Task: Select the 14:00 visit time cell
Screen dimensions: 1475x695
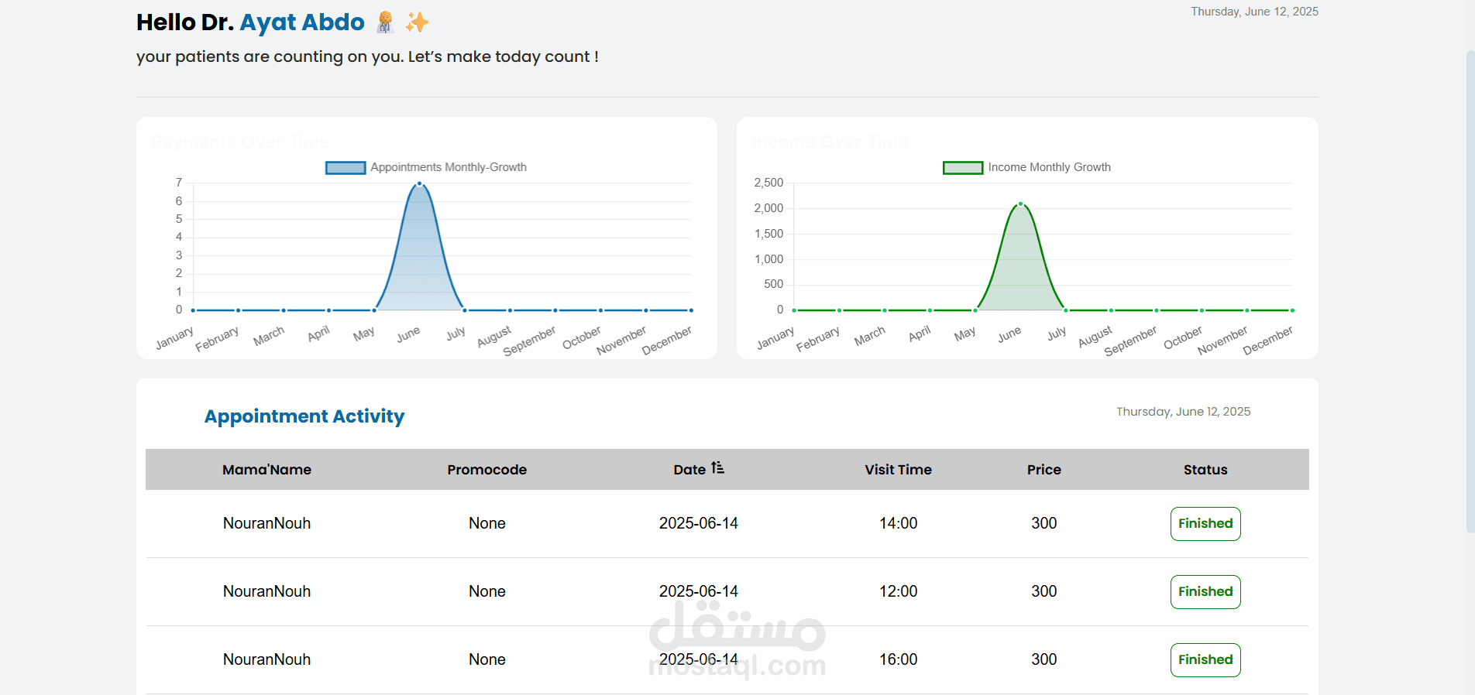Action: point(898,523)
